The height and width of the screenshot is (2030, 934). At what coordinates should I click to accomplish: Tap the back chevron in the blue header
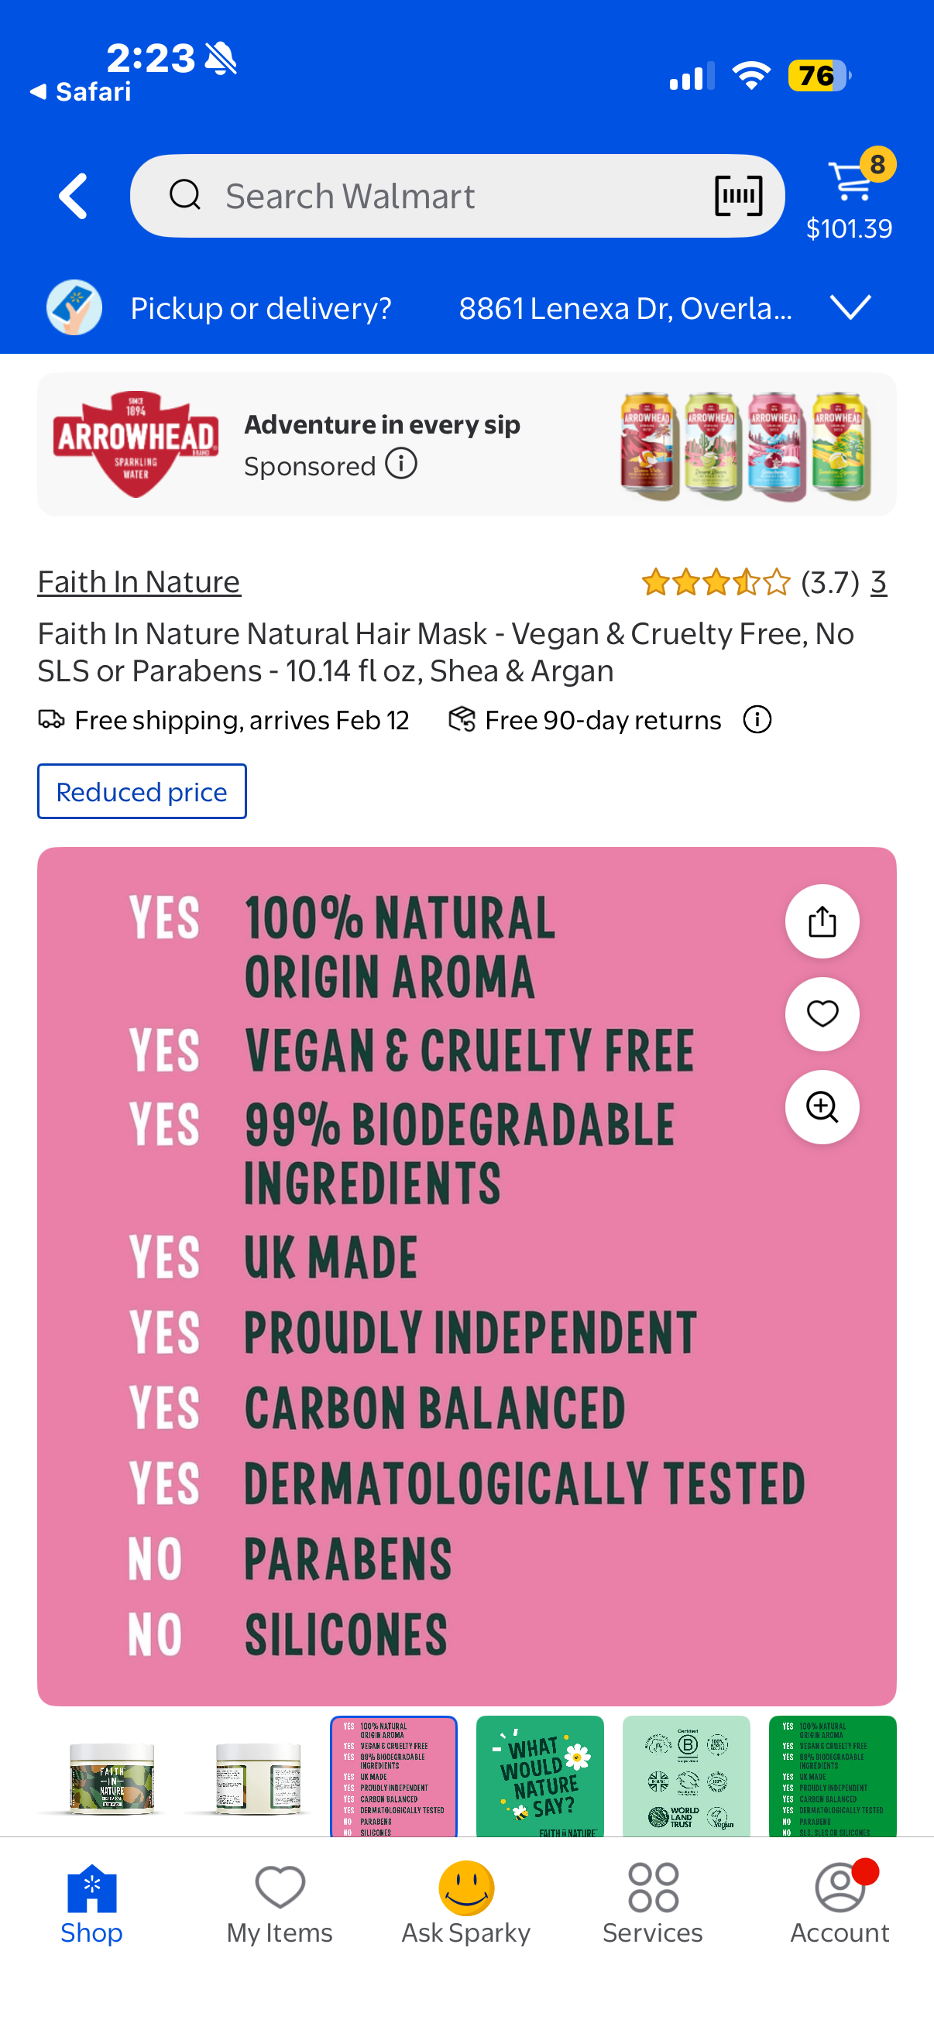pos(72,194)
